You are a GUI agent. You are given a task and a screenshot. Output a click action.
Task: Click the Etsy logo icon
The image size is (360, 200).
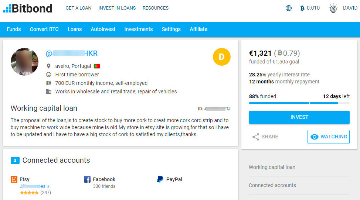click(x=14, y=179)
